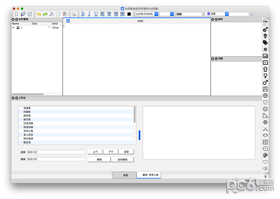Viewport: 280px width, 199px height.
Task: Click the crossed swords sidebar icon
Action: [265, 129]
